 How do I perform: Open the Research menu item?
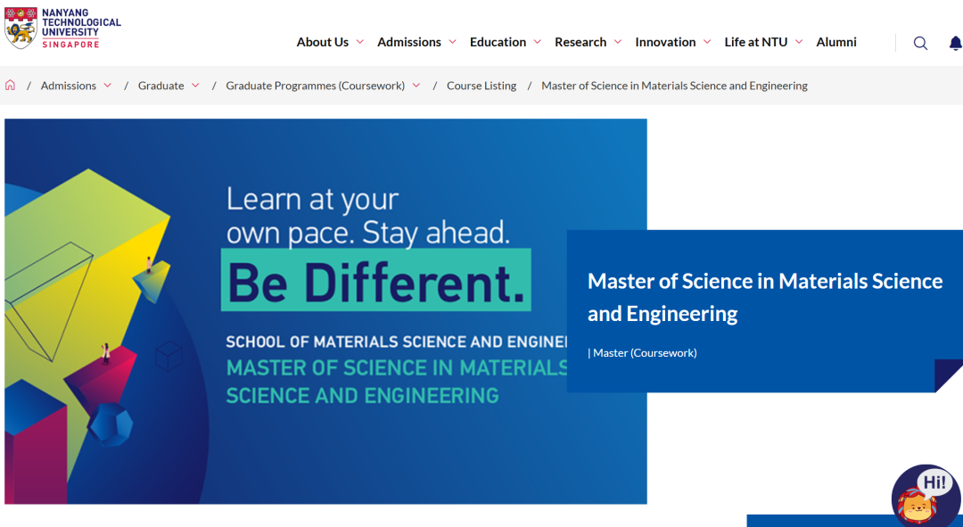tap(580, 42)
